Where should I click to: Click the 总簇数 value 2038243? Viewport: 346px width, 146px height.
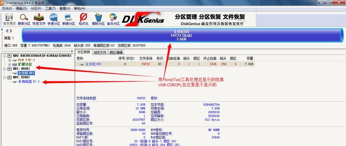pos(214,112)
